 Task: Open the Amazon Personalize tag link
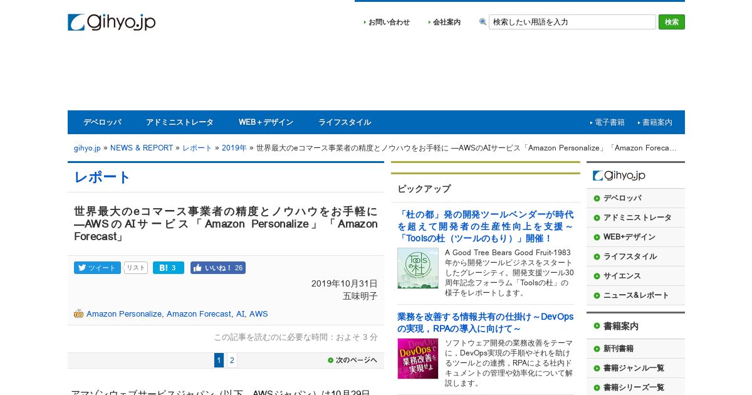coord(124,313)
